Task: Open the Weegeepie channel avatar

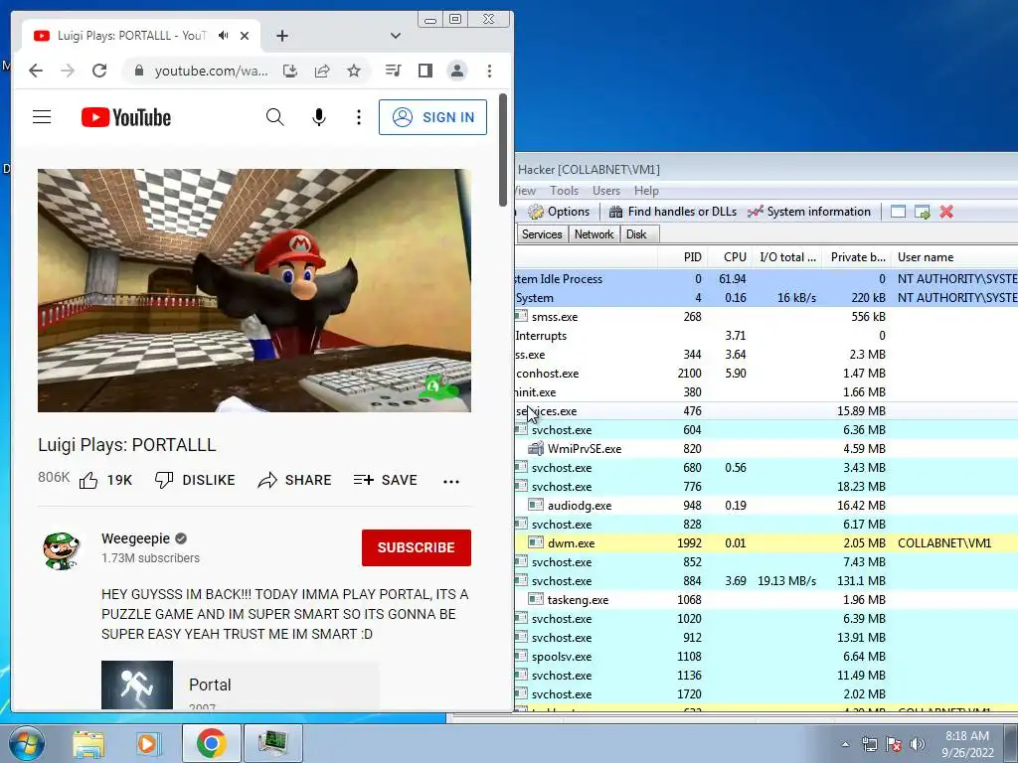Action: pyautogui.click(x=61, y=550)
